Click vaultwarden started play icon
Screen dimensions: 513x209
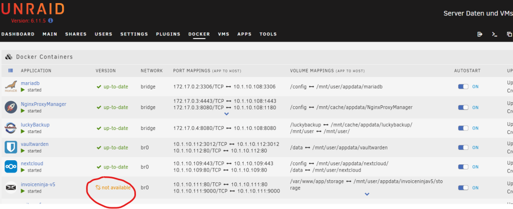point(23,150)
